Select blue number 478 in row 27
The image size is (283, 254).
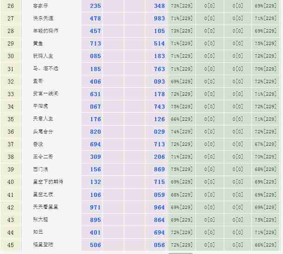coord(95,19)
